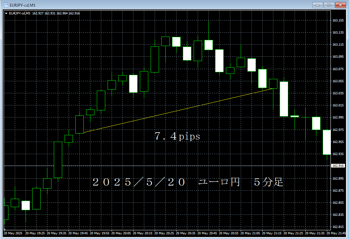Click the "20 May 19:55" time axis label
Screen dimensions: 349x239
tap(100, 233)
